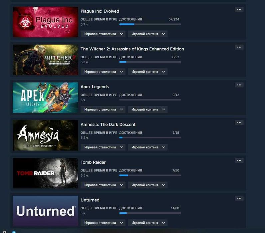Click the Telegram icon in the taskbar

click(x=14, y=232)
